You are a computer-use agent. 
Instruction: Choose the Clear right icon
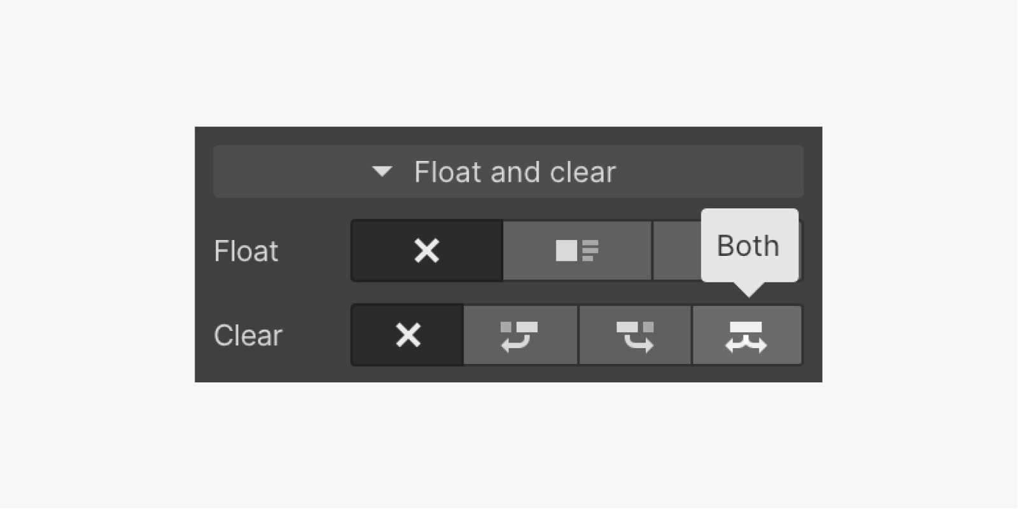pyautogui.click(x=634, y=335)
